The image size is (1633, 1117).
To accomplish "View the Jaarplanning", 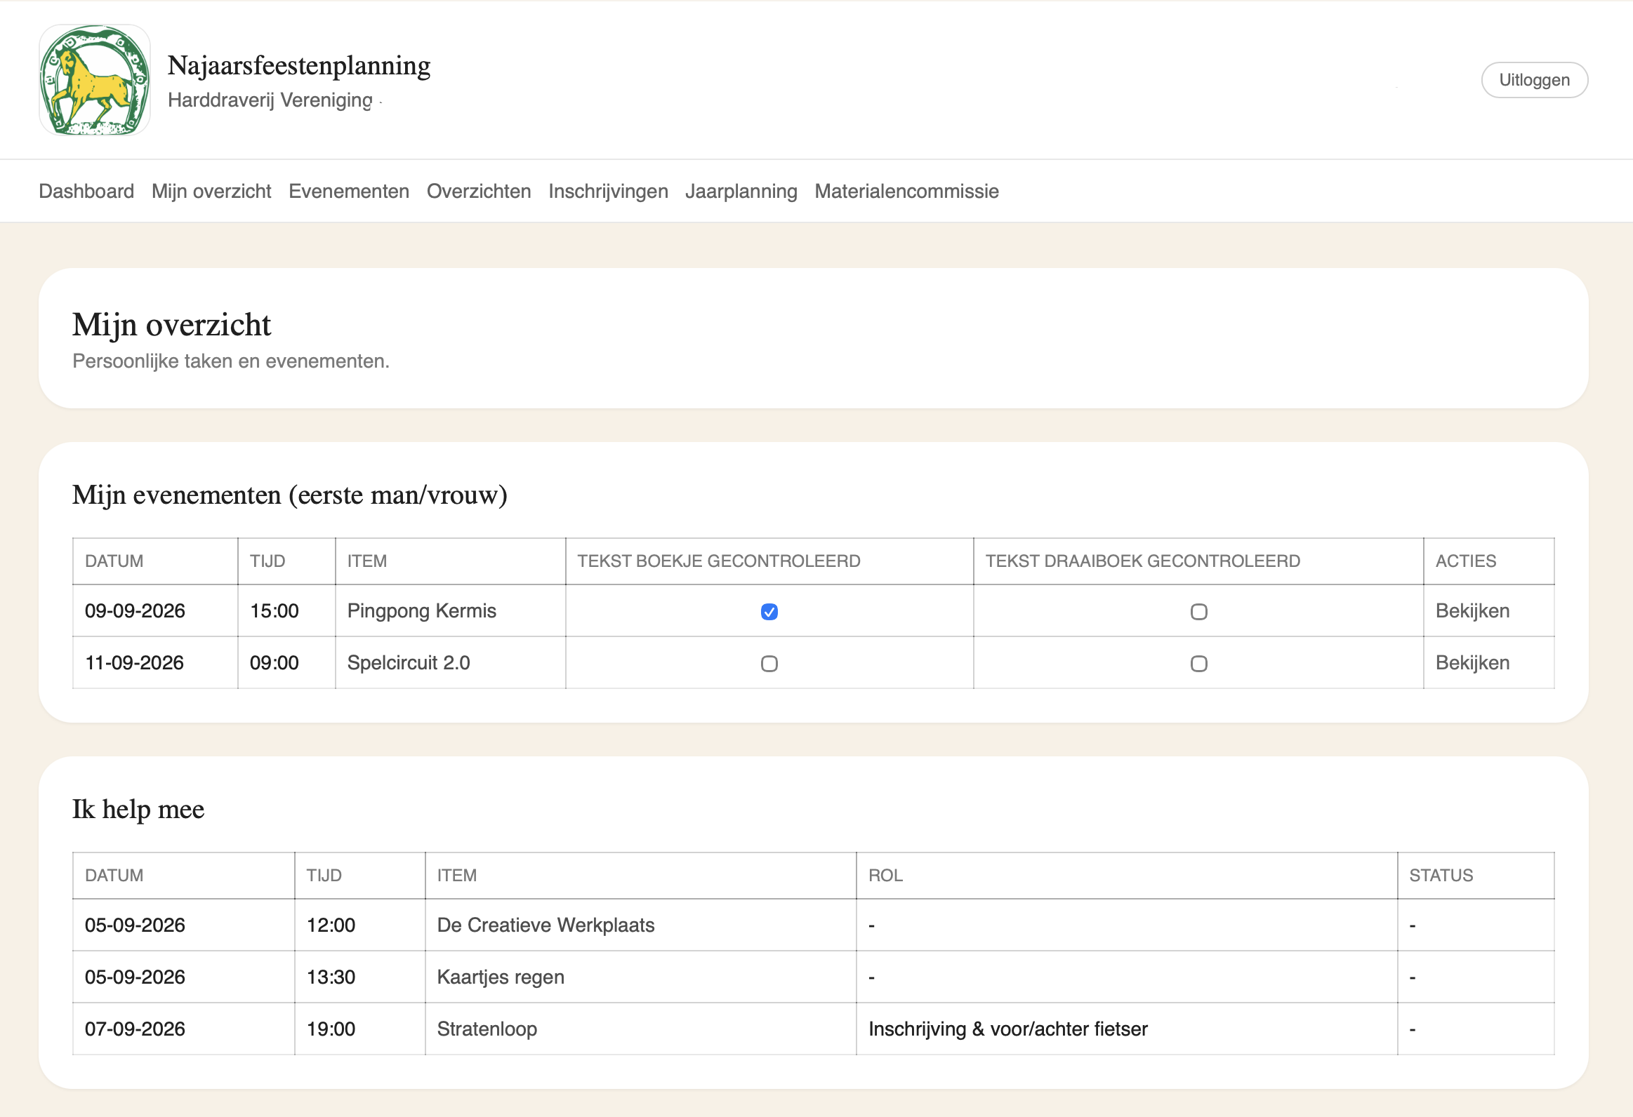I will click(x=741, y=190).
